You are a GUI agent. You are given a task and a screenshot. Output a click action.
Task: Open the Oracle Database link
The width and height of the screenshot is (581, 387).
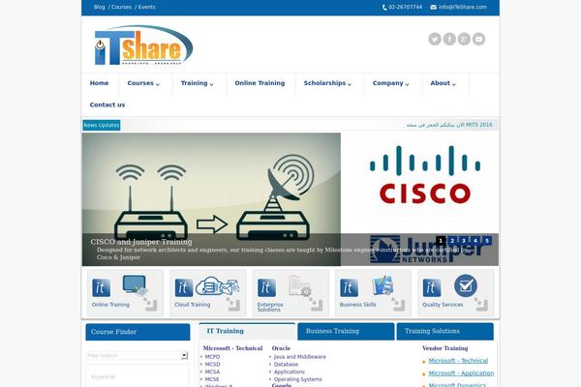tap(286, 365)
